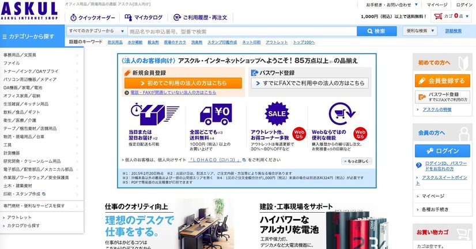Open the 便利な検索 dropdown
This screenshot has width=476, height=249.
420,31
